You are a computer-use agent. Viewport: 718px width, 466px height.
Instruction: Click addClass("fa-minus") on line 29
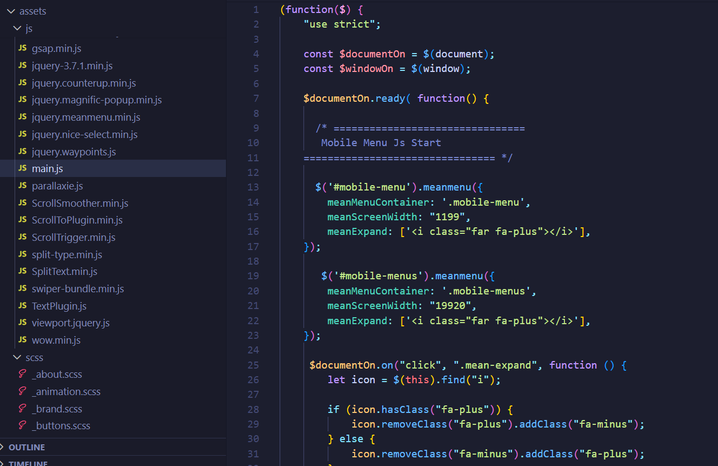point(579,424)
